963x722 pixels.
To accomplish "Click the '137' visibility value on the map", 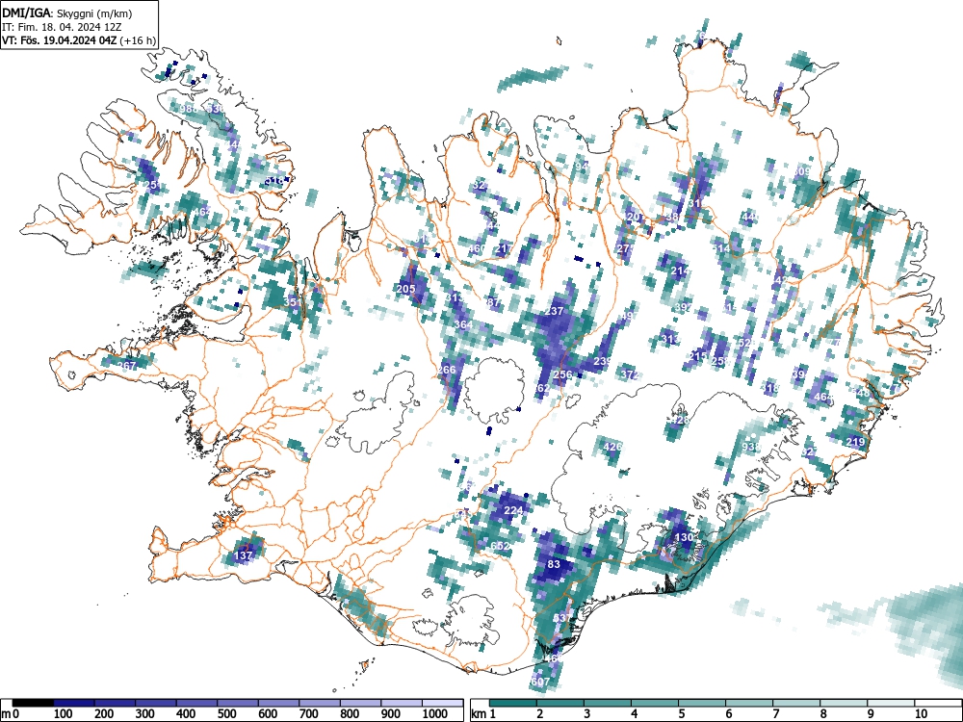I will point(244,555).
